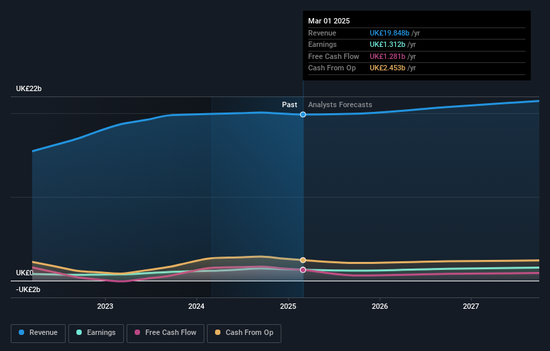Click the 2027 x-axis label
This screenshot has height=351, width=550.
click(x=471, y=307)
